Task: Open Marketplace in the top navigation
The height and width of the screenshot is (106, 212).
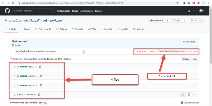Action: coord(87,11)
